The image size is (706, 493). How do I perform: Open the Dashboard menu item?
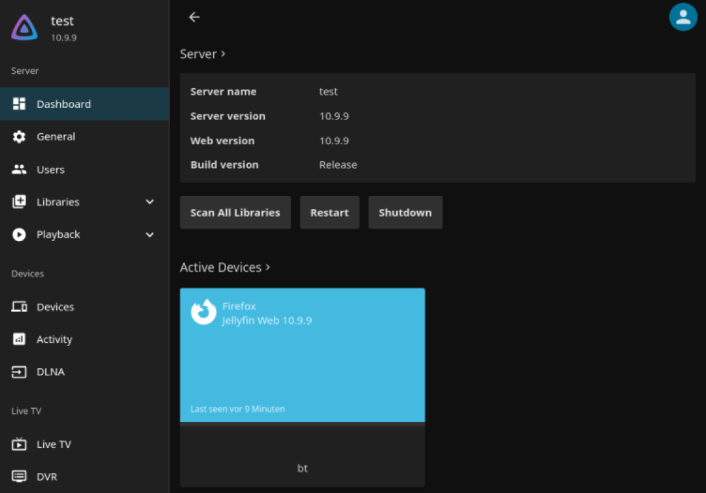84,104
